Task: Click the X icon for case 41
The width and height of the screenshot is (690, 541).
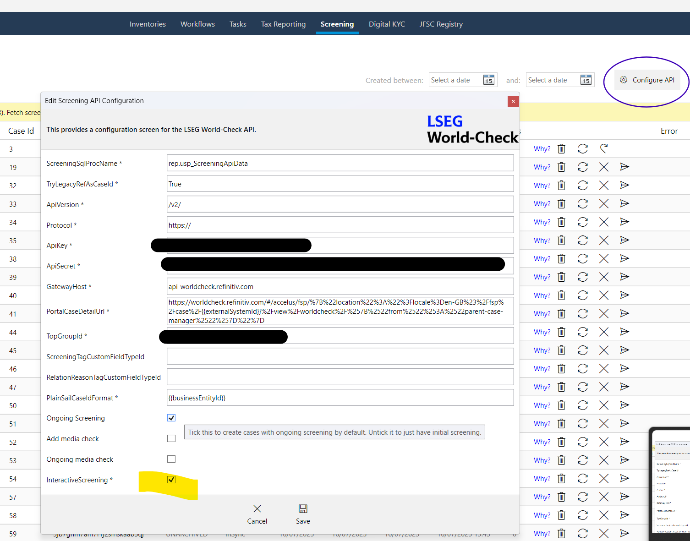Action: [604, 314]
